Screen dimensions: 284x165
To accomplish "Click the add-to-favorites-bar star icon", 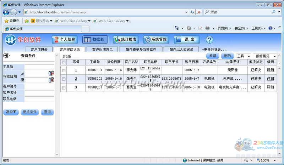I will (27, 21).
